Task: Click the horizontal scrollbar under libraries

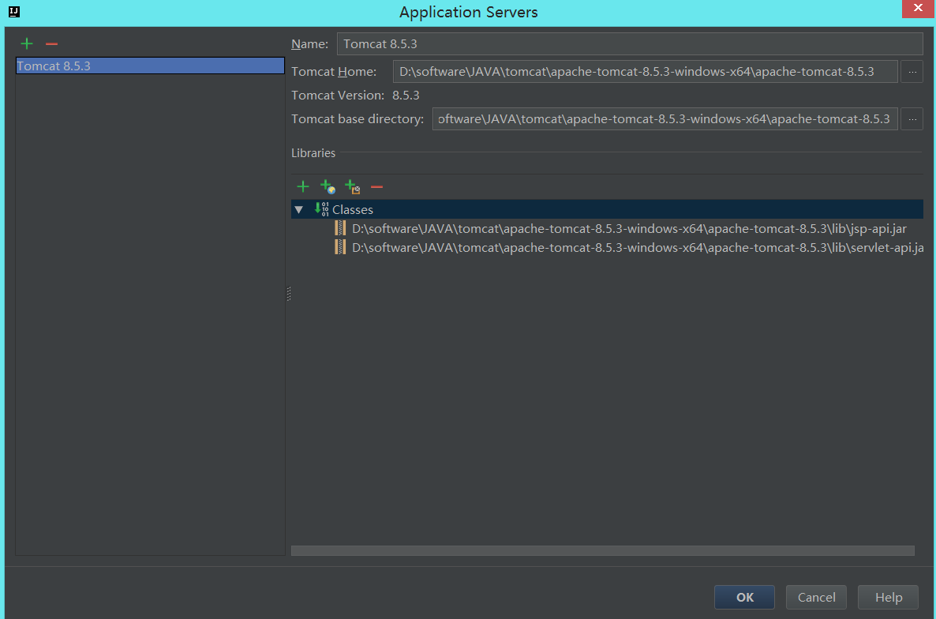Action: pos(603,550)
